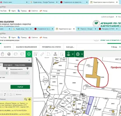Choose the pan hand tool
This screenshot has width=121, height=116.
[x=2, y=54]
